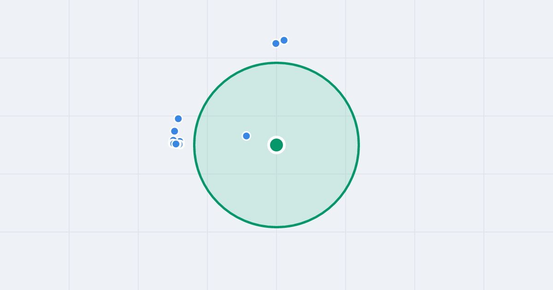Click the green center marker of the circle

276,145
